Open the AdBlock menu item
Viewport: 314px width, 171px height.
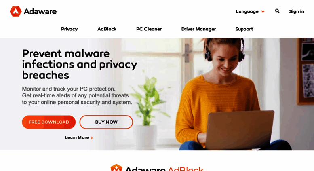pos(107,29)
